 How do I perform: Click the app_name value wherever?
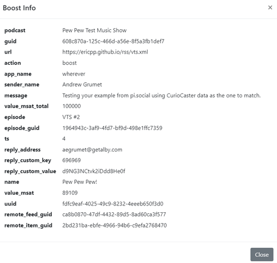[74, 74]
